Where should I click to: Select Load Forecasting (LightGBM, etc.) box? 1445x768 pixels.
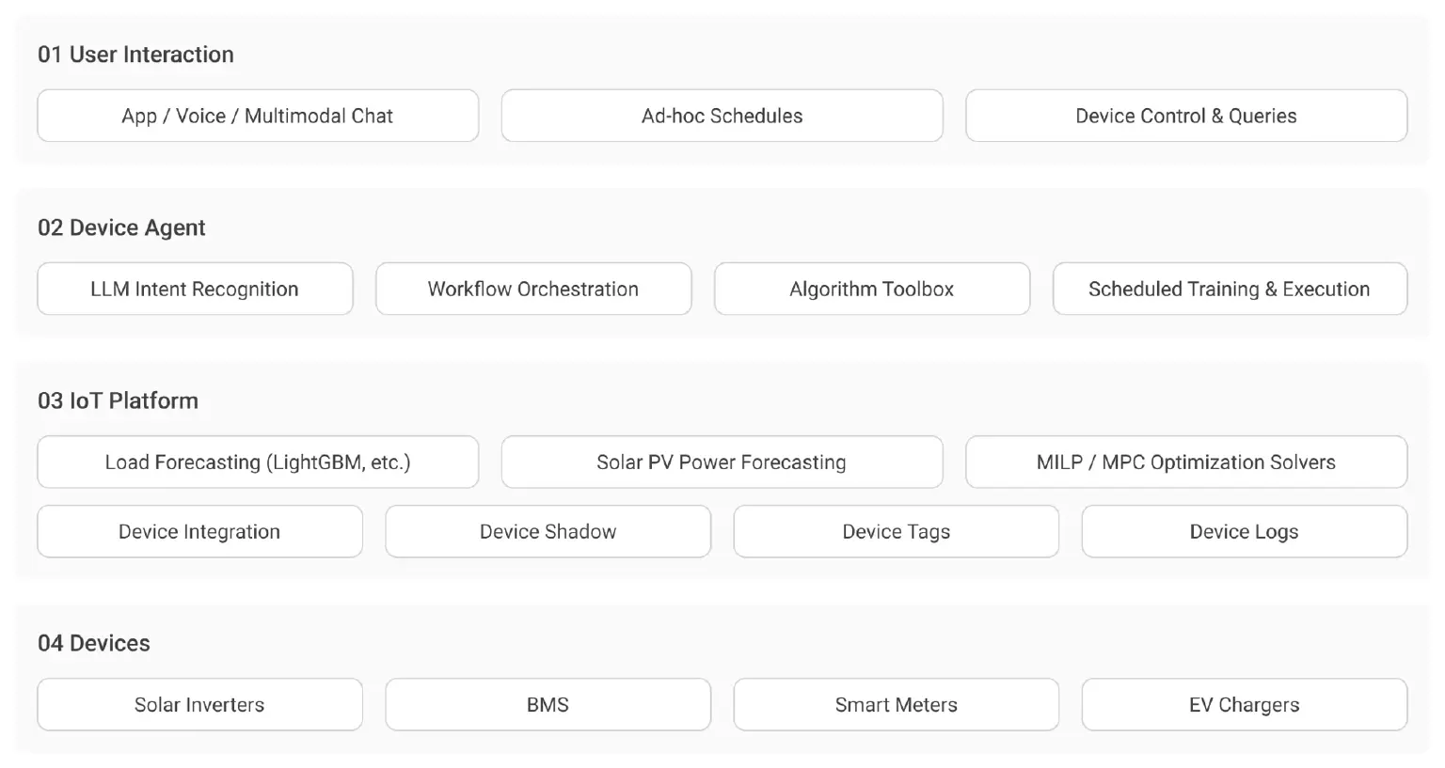tap(258, 462)
